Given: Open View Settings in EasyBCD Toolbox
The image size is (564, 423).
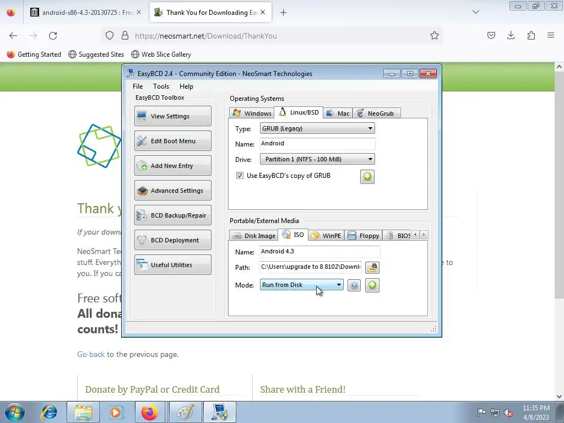Looking at the screenshot, I should click(x=172, y=116).
